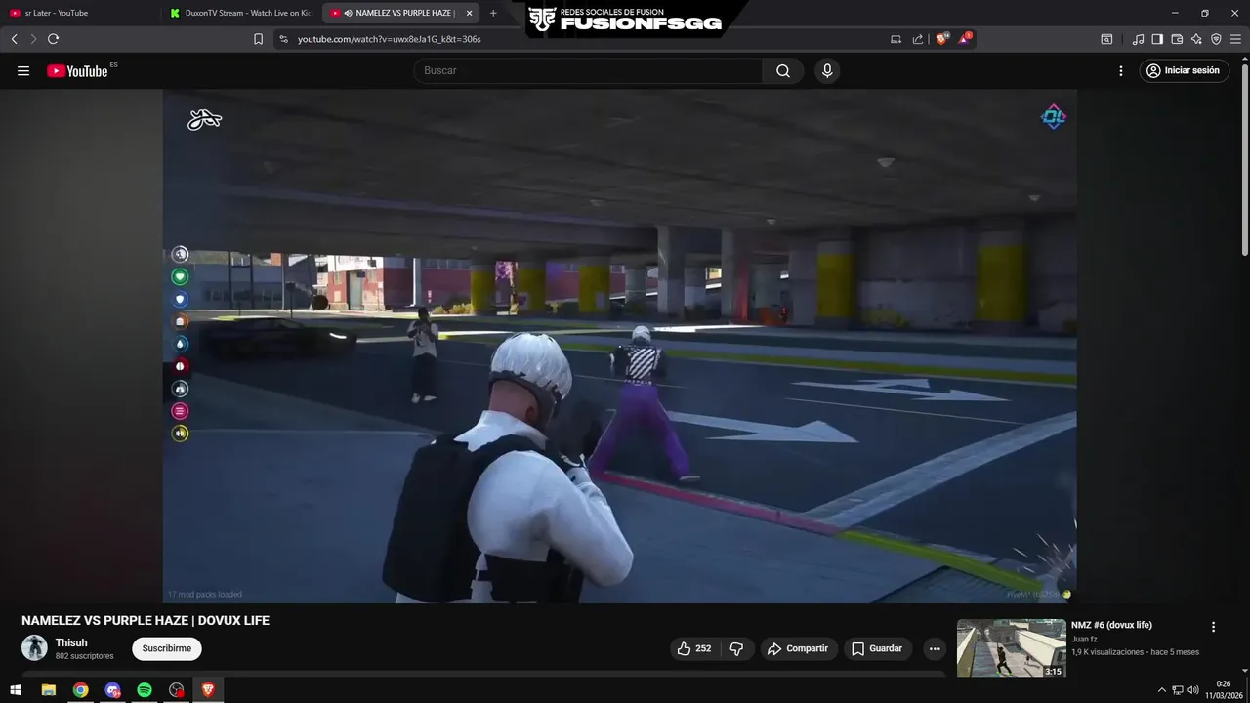Screen dimensions: 1250x703
Task: Focus the Buscar search field
Action: (x=588, y=70)
